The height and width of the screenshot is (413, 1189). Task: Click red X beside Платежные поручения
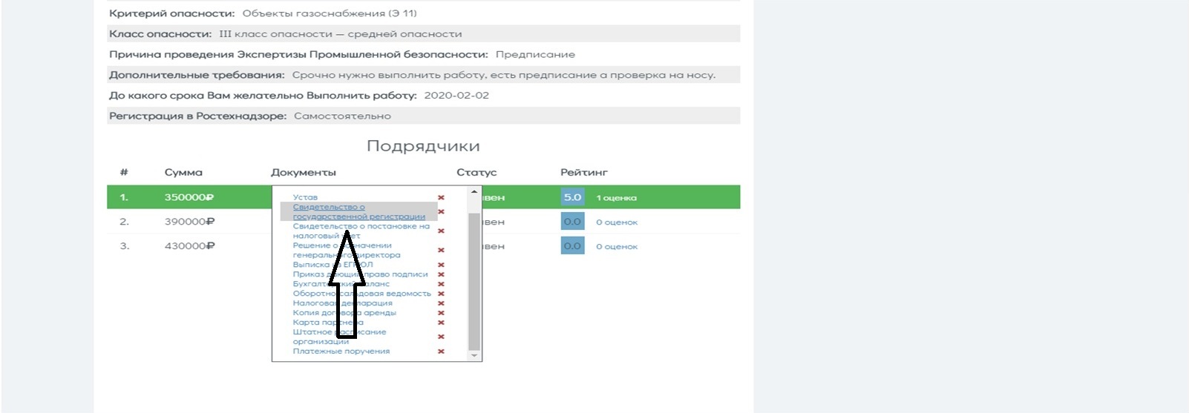tap(441, 351)
